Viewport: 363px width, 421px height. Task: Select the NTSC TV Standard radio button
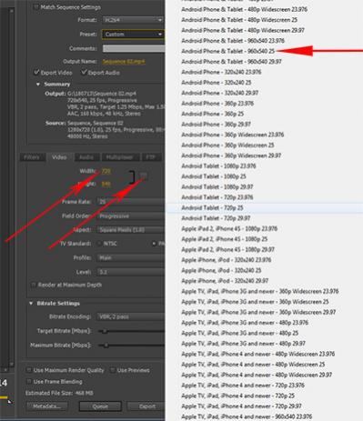(99, 244)
